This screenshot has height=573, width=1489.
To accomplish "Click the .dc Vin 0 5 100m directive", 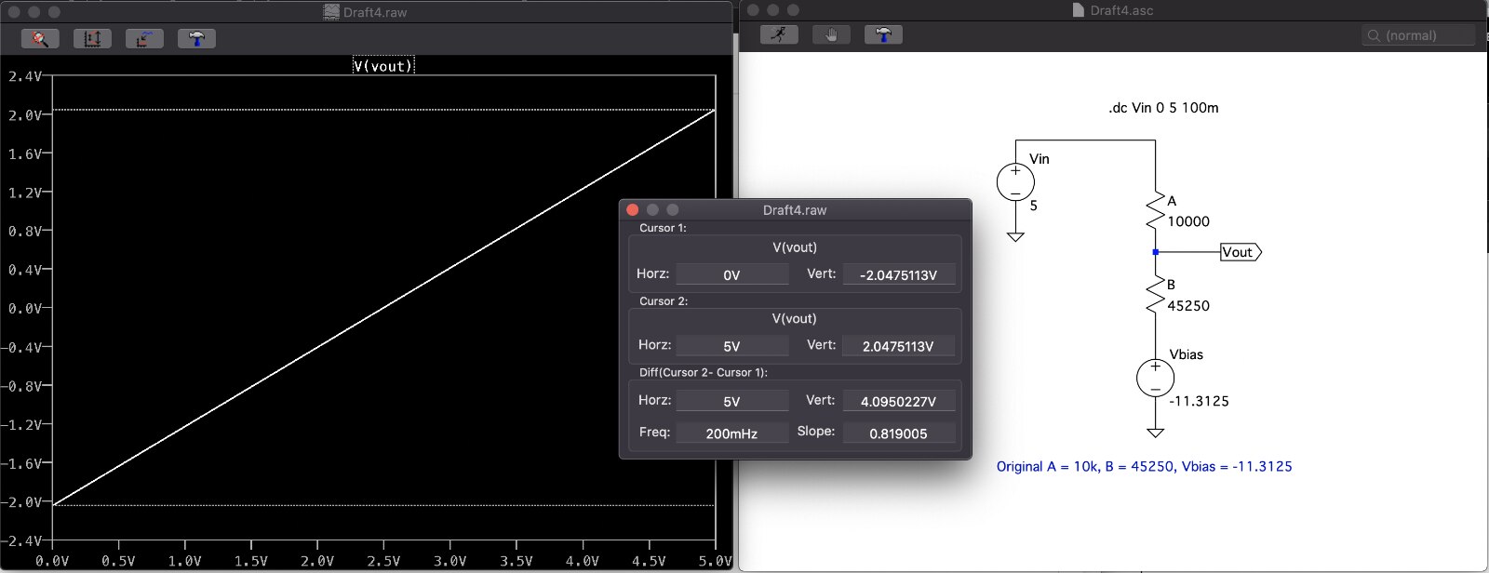I will 1163,108.
